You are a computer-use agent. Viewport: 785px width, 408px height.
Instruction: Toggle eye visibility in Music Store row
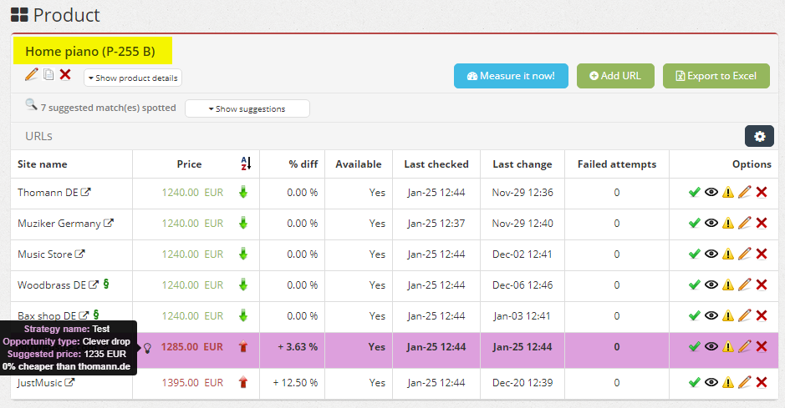point(711,254)
